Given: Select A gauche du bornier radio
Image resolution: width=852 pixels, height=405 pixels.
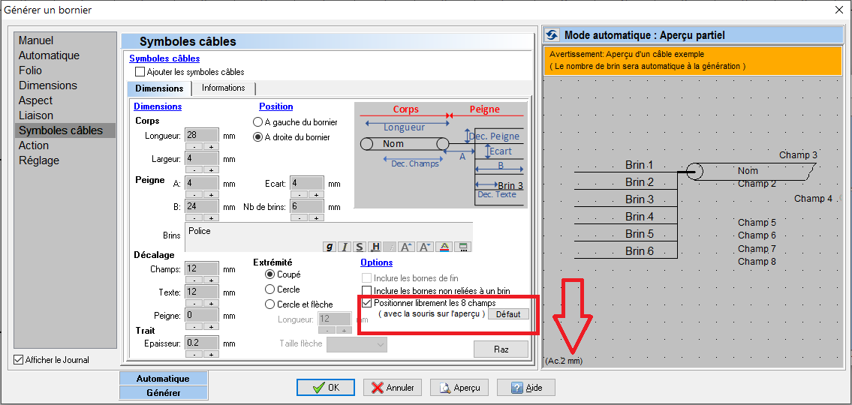Looking at the screenshot, I should click(x=258, y=121).
